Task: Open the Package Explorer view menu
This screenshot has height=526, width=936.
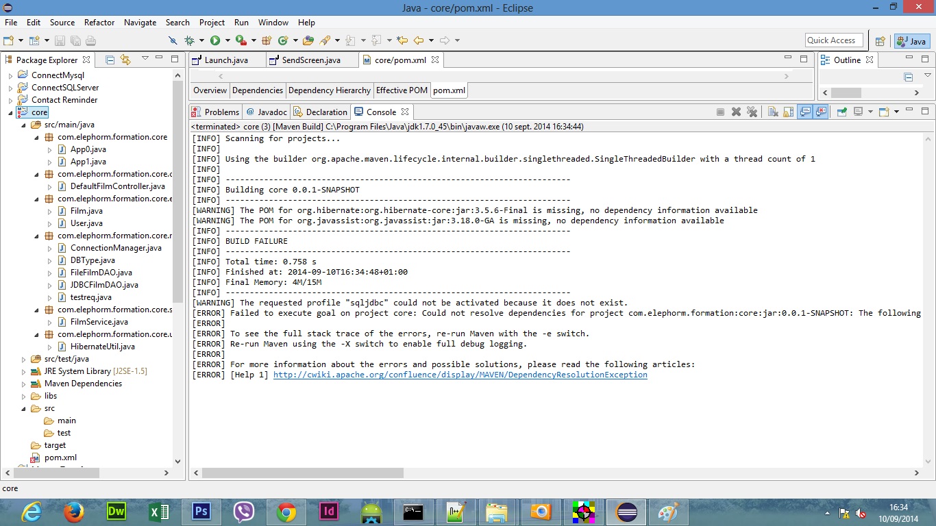Action: [145, 59]
